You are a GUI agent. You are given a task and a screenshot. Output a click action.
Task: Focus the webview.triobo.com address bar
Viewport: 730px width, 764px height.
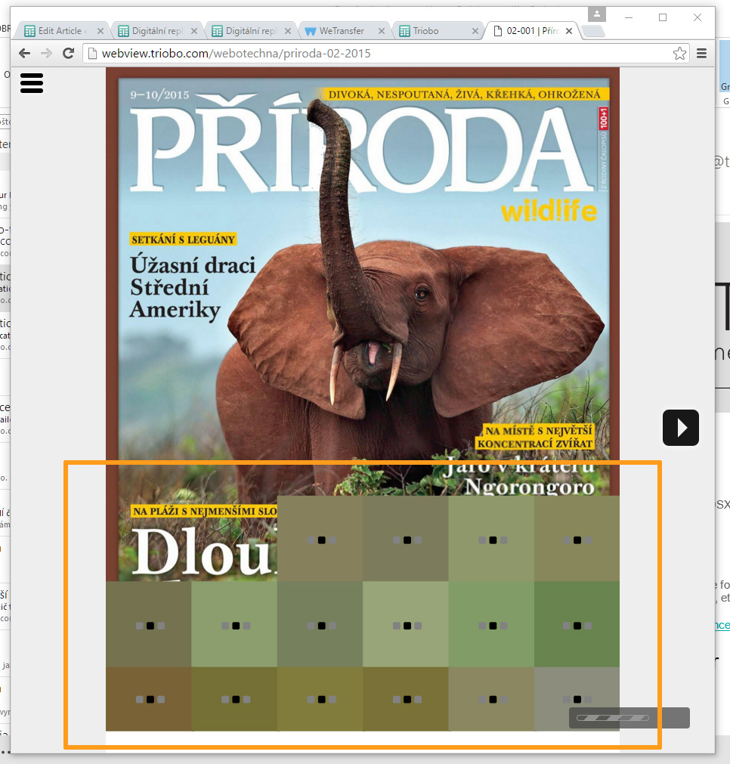pyautogui.click(x=385, y=53)
